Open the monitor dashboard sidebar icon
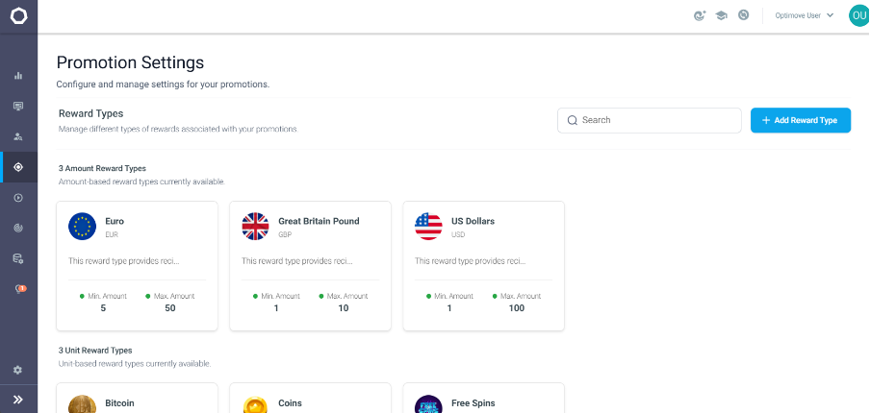 [x=18, y=107]
